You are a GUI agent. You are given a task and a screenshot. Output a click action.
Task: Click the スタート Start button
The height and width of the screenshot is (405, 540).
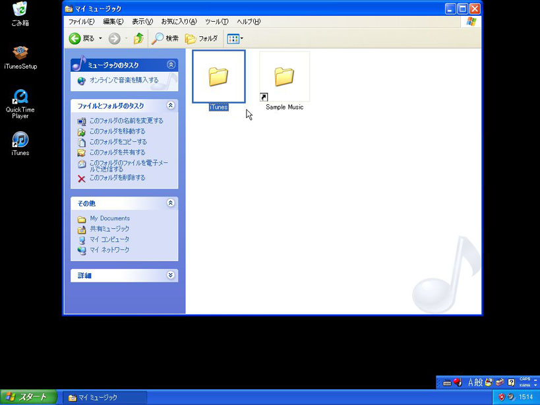[x=28, y=397]
